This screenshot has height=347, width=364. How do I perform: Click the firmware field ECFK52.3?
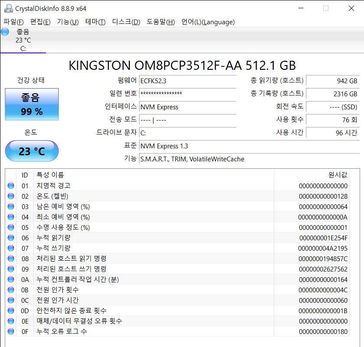(188, 81)
